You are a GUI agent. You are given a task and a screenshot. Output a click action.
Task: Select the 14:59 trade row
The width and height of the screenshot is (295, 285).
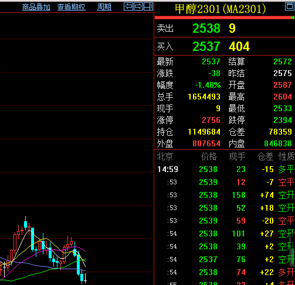[x=225, y=169]
